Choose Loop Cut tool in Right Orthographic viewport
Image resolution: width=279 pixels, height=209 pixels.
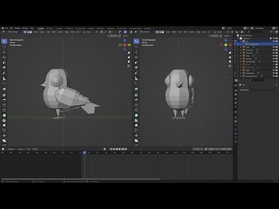pos(4,105)
